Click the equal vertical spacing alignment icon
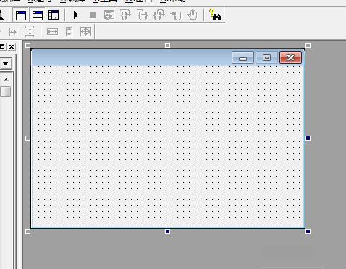Image resolution: width=346 pixels, height=269 pixels. click(30, 32)
